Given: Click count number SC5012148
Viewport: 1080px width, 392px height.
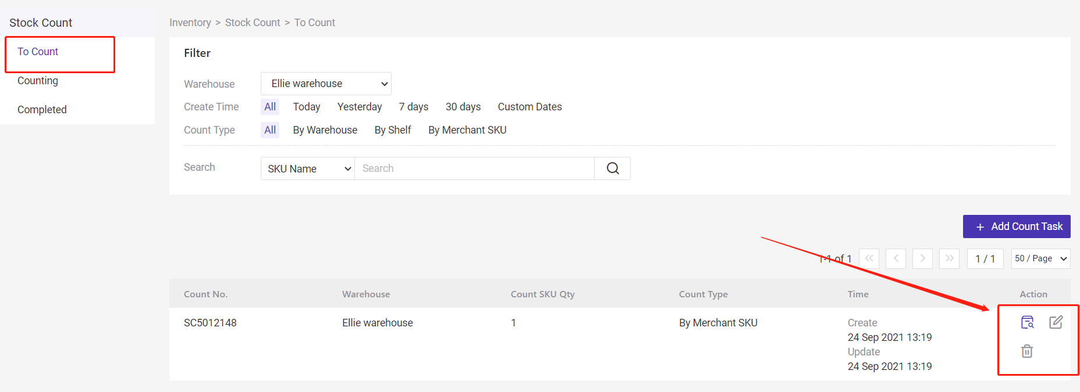Looking at the screenshot, I should click(x=210, y=323).
